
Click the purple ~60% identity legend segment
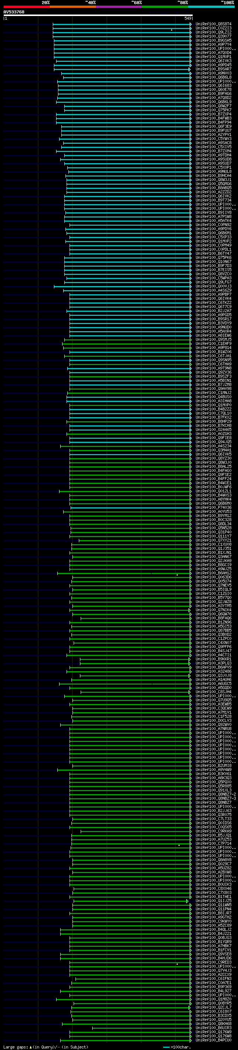(x=119, y=7)
